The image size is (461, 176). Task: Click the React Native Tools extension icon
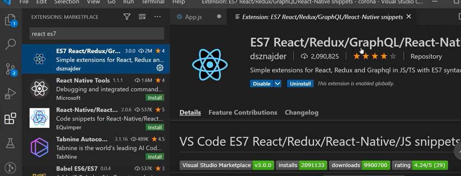(39, 88)
